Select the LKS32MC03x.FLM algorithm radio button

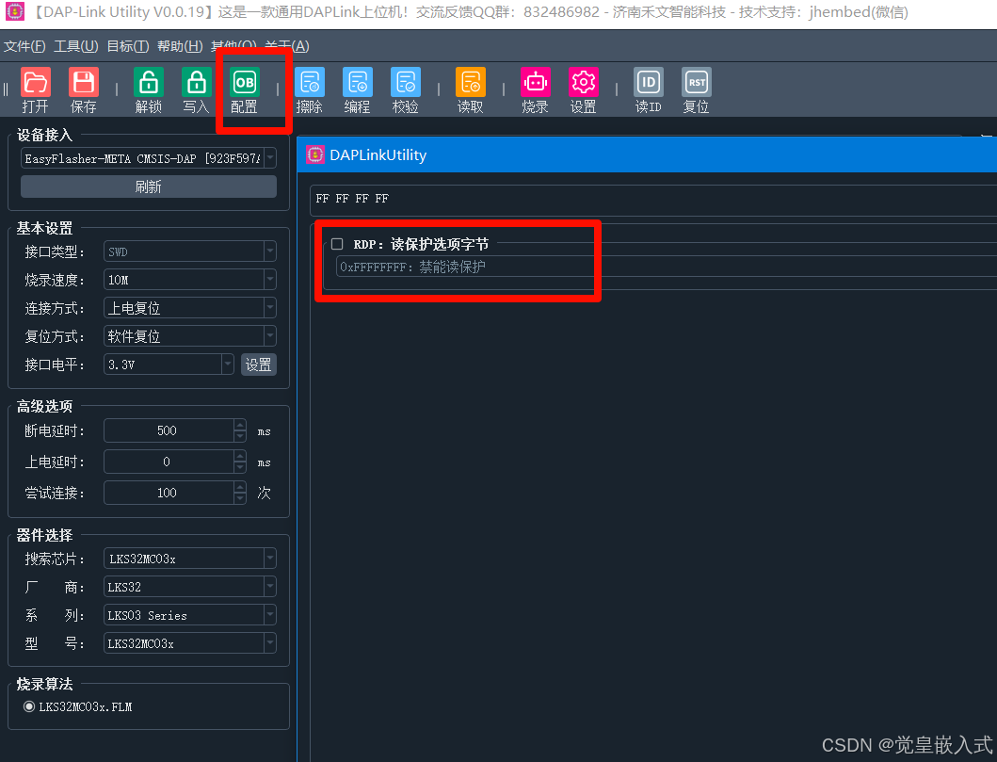click(x=29, y=706)
